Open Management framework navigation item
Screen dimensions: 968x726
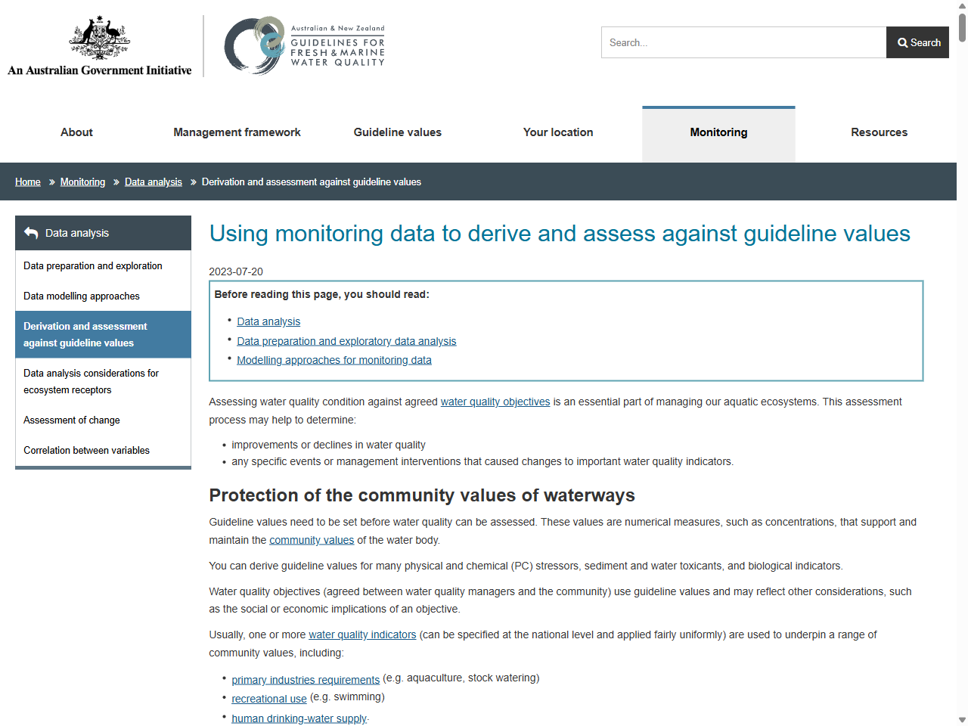pyautogui.click(x=237, y=132)
